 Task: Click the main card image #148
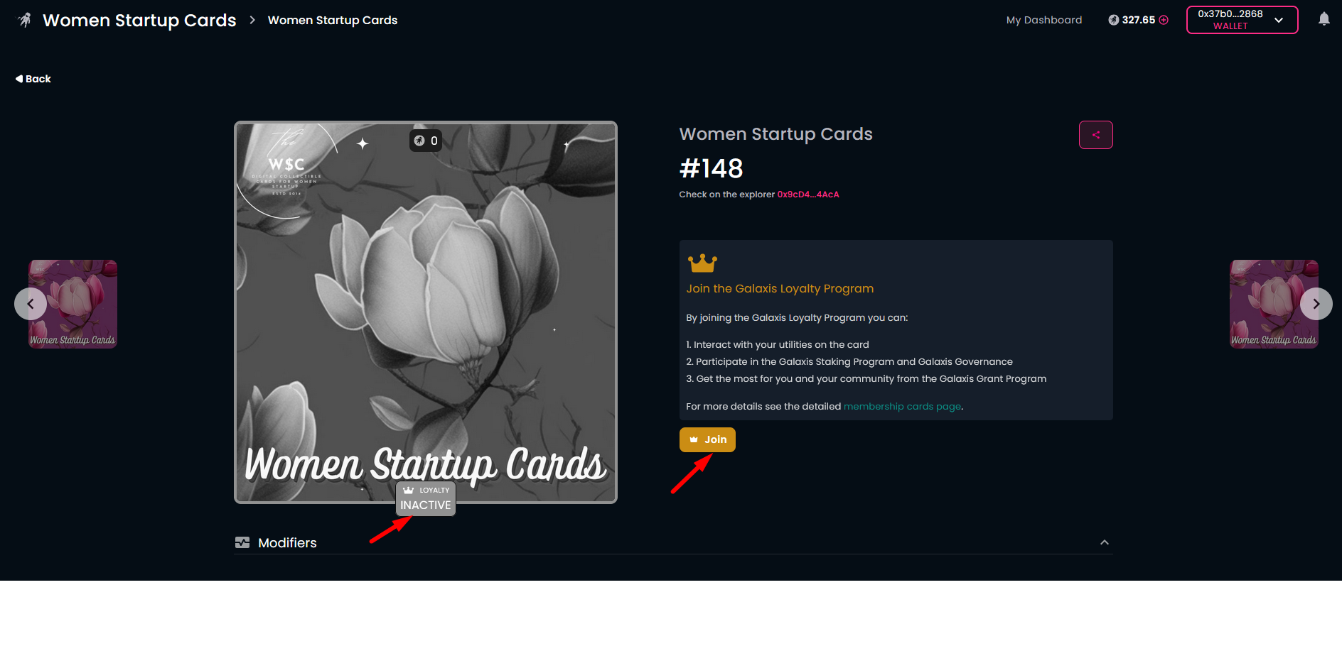pos(426,312)
